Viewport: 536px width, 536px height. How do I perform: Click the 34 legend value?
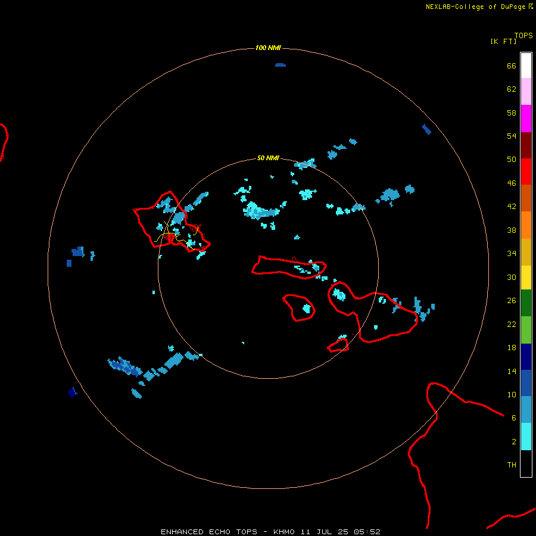point(512,254)
